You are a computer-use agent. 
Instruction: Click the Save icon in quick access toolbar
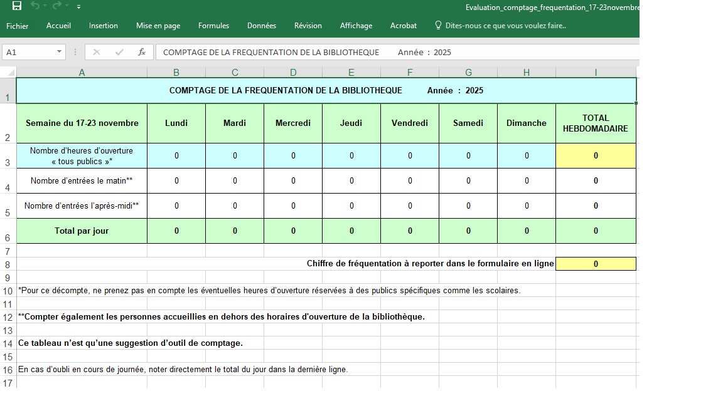tap(17, 6)
